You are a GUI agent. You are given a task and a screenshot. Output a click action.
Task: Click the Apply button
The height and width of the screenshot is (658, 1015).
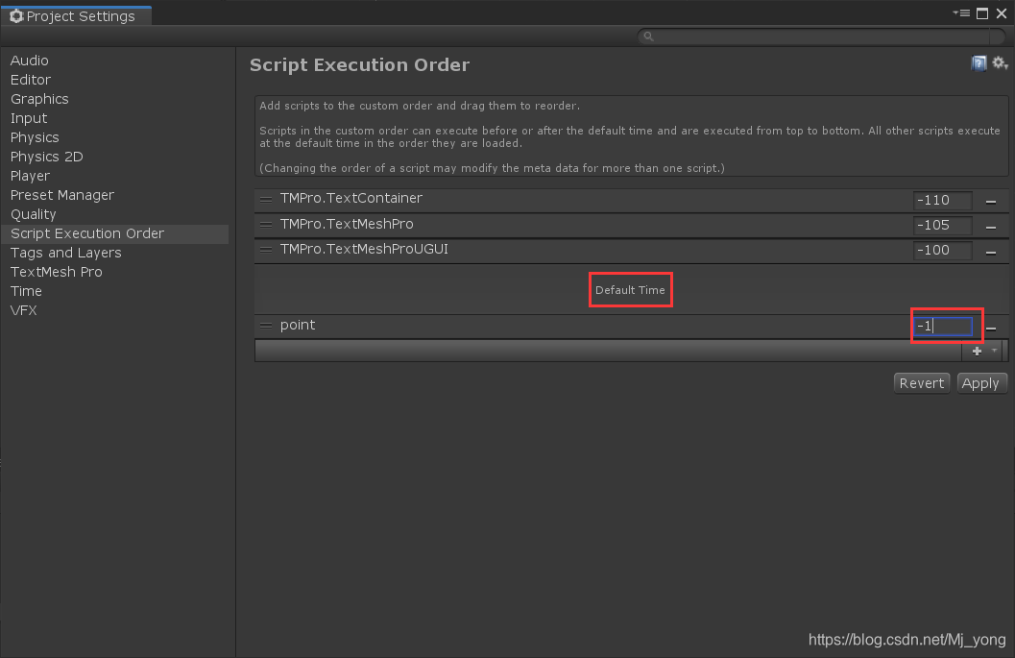coord(980,383)
